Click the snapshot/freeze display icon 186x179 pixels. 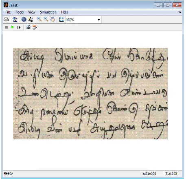point(28,27)
